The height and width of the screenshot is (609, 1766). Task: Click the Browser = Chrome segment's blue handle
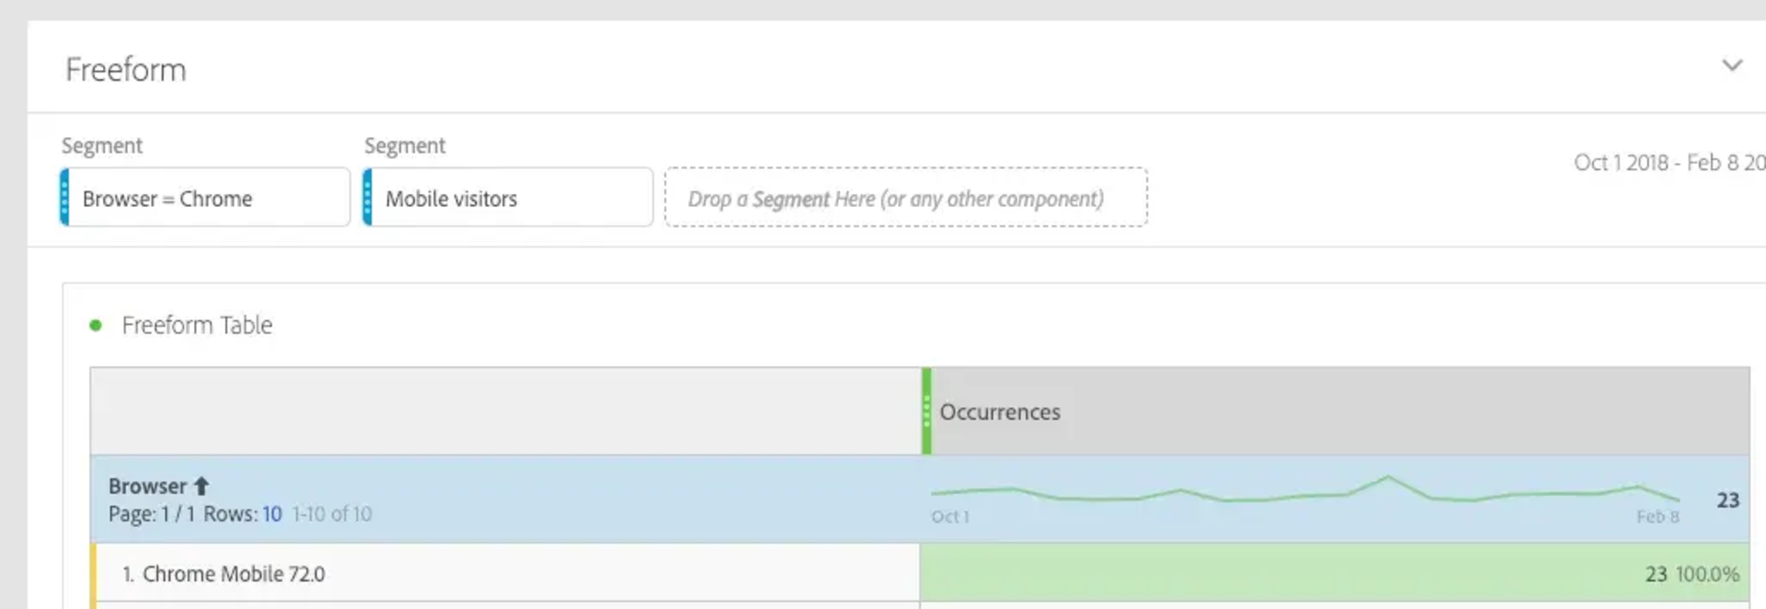[x=64, y=198]
